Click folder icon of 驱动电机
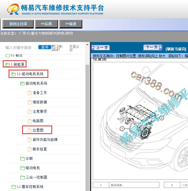This screenshot has width=188, height=191. click(x=23, y=168)
